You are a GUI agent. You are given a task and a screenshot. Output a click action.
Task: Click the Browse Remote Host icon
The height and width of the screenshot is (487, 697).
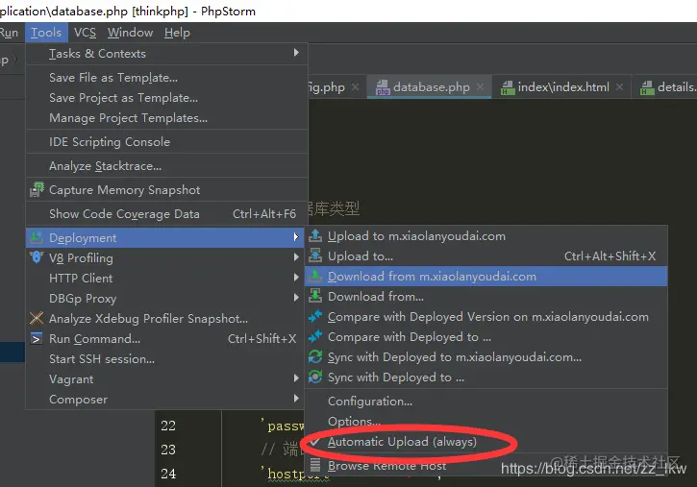[315, 465]
